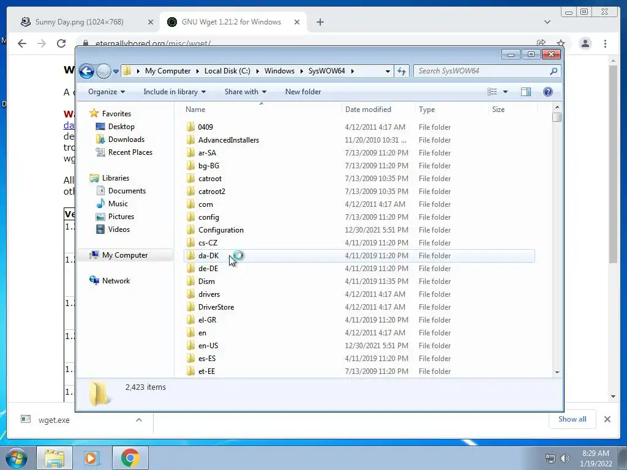Open Include in library menu
This screenshot has height=470, width=627.
click(x=175, y=92)
